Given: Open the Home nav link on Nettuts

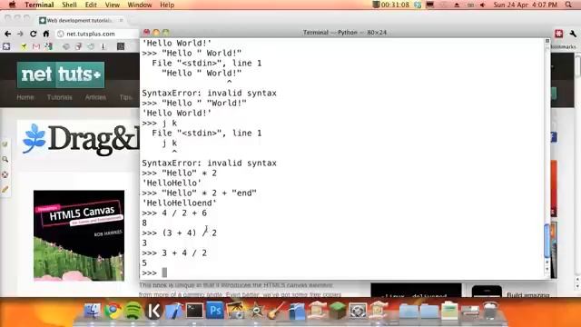Looking at the screenshot, I should coord(25,97).
